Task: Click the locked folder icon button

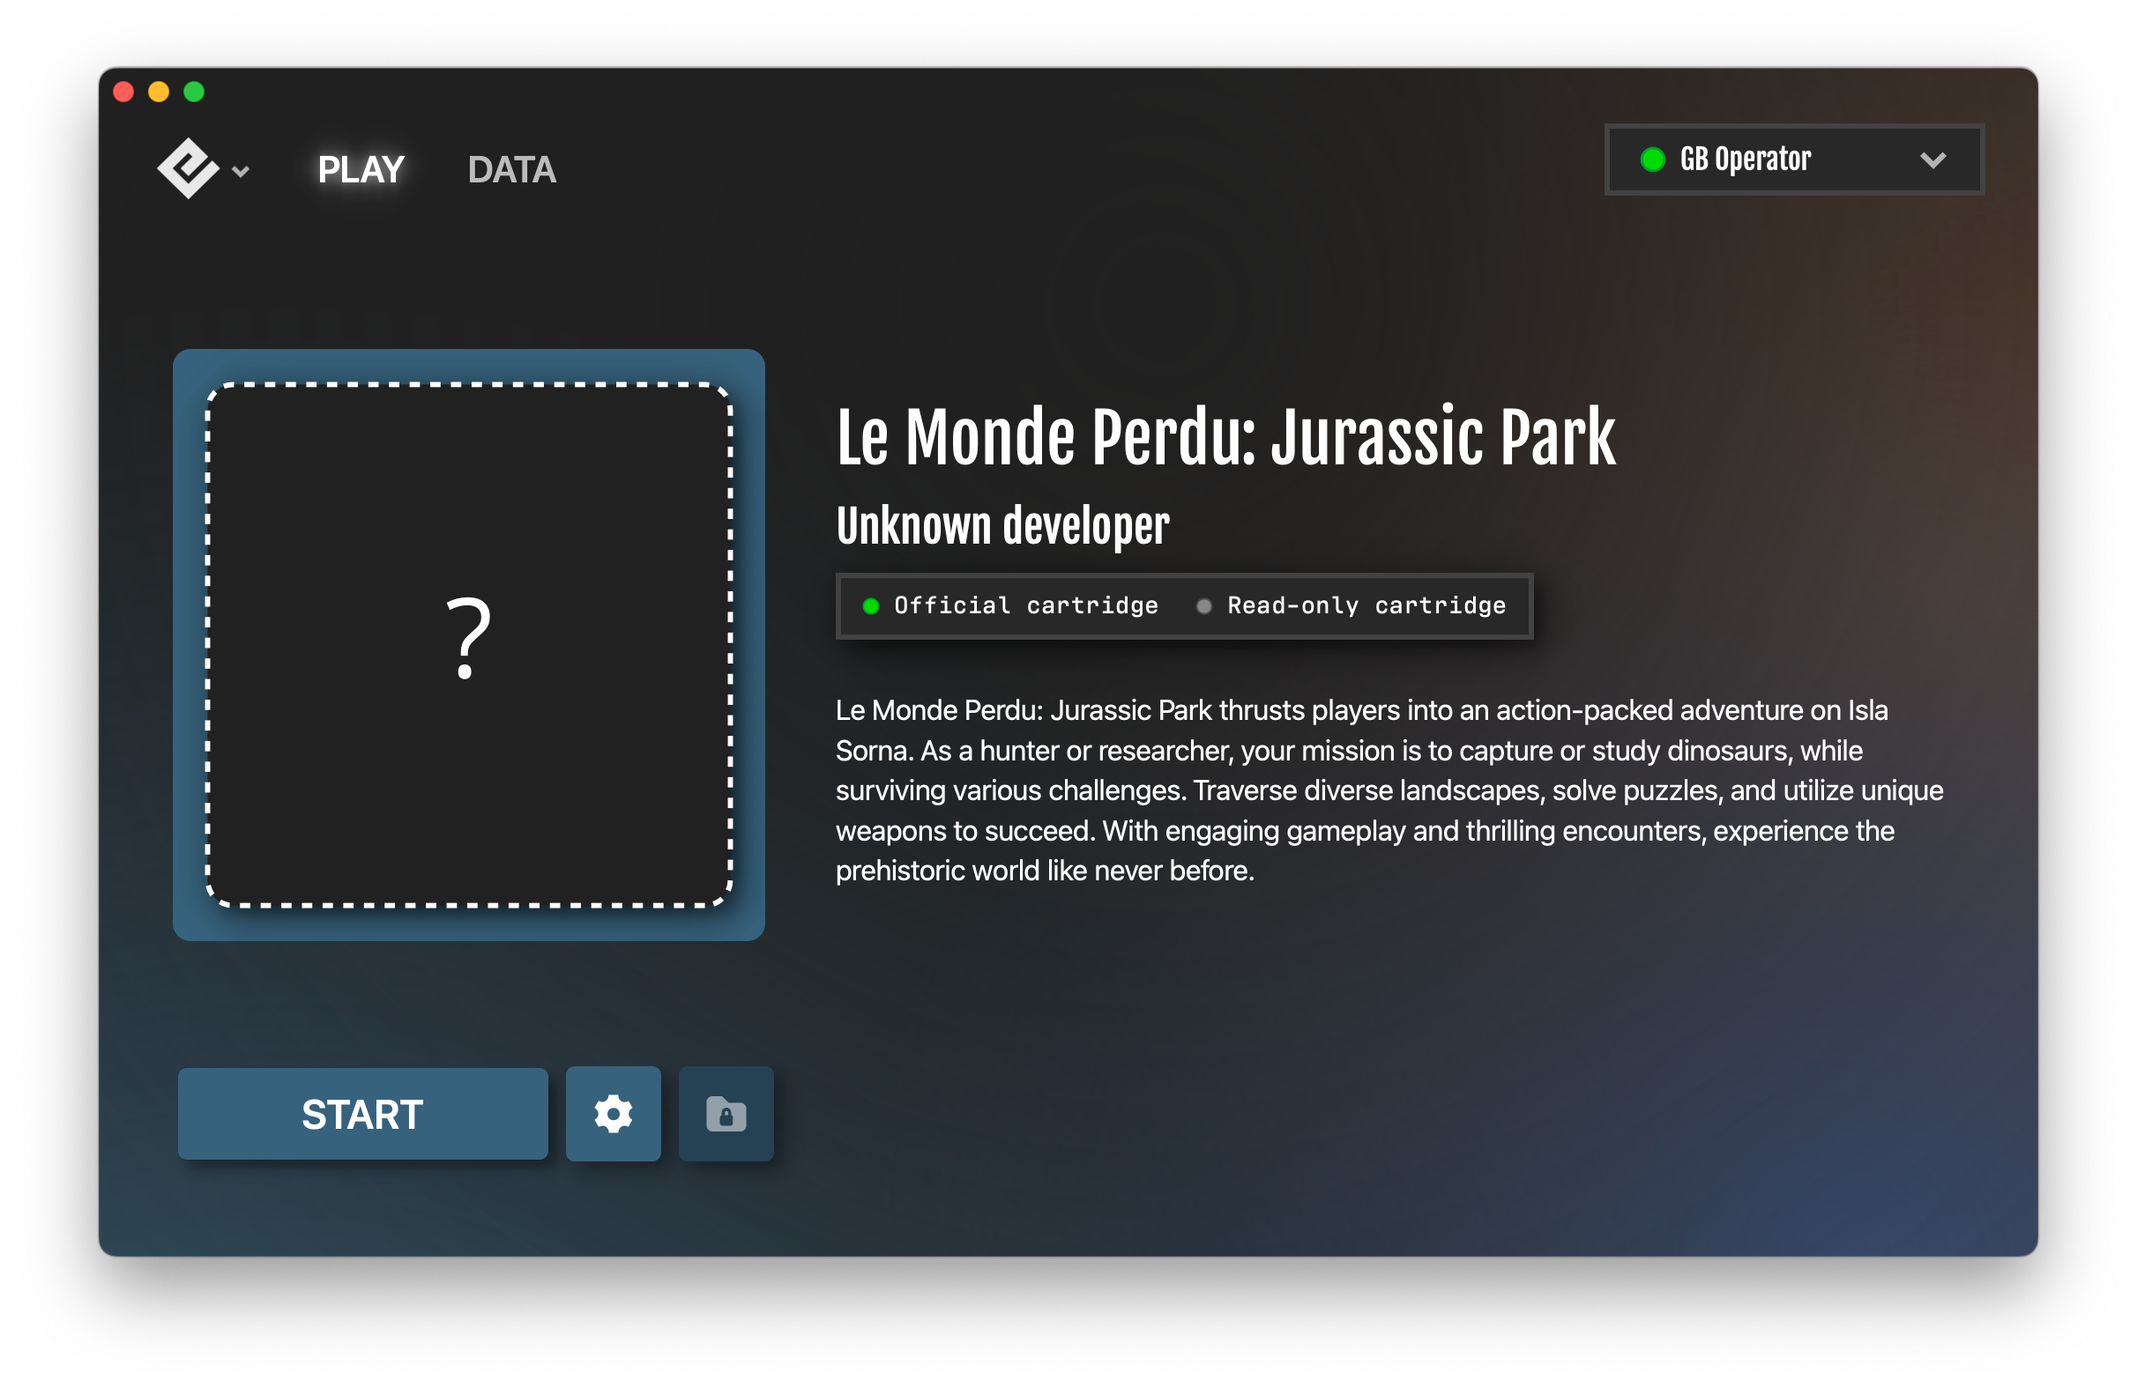Action: pyautogui.click(x=726, y=1114)
